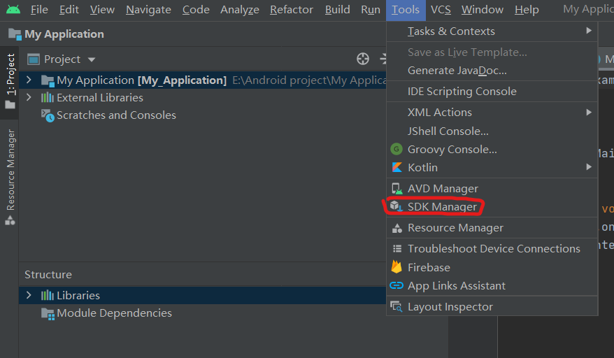This screenshot has height=358, width=614.
Task: Click the Structure panel title
Action: (x=48, y=275)
